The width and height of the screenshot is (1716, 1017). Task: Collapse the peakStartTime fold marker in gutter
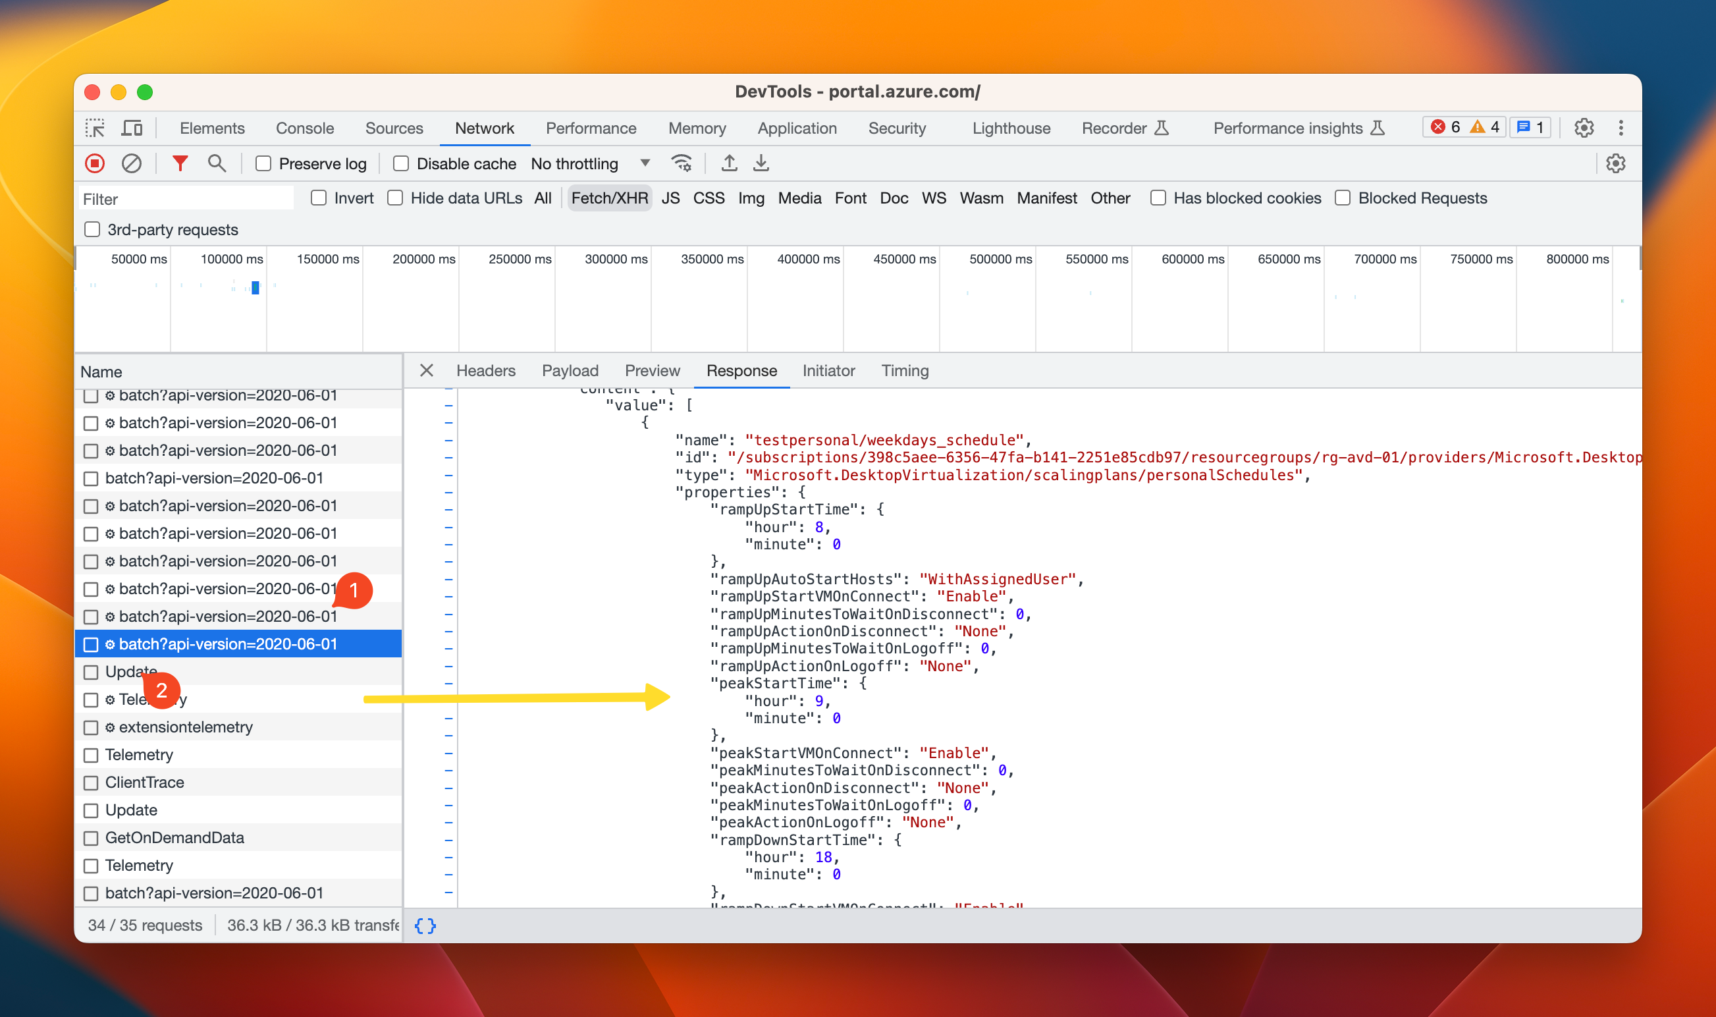point(448,684)
